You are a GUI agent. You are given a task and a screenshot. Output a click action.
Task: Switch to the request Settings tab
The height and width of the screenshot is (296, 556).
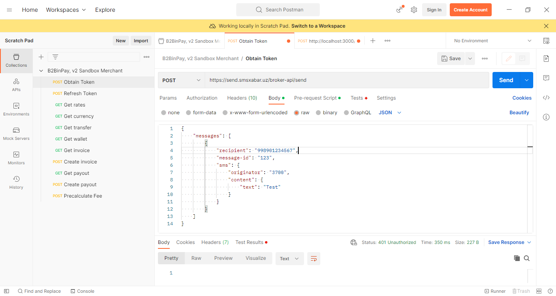point(386,98)
